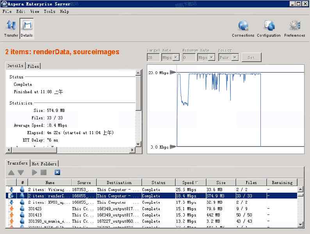310x234 pixels.
Task: Open the Tools menu
Action: tap(50, 11)
